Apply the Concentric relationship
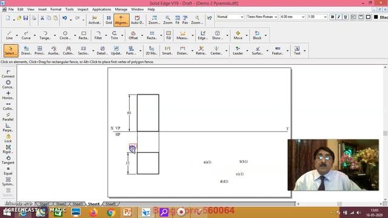This screenshot has width=388, height=218. [8, 84]
